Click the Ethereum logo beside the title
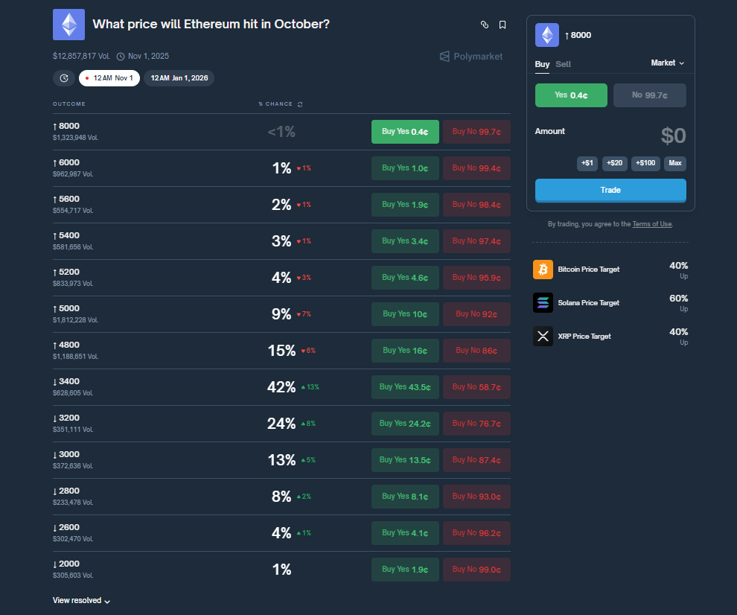The height and width of the screenshot is (615, 737). click(68, 25)
